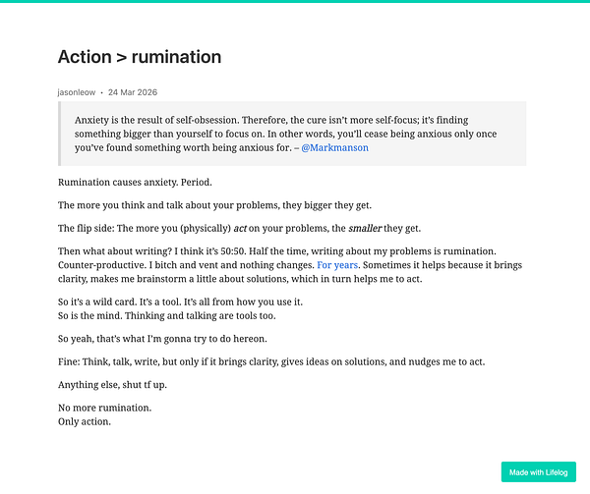
Task: Click the "Action > rumination" post title
Action: [x=140, y=57]
